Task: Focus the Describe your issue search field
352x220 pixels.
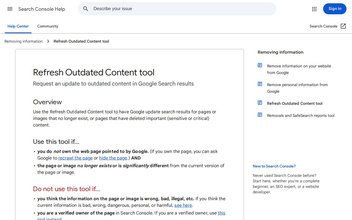Action: [x=177, y=9]
